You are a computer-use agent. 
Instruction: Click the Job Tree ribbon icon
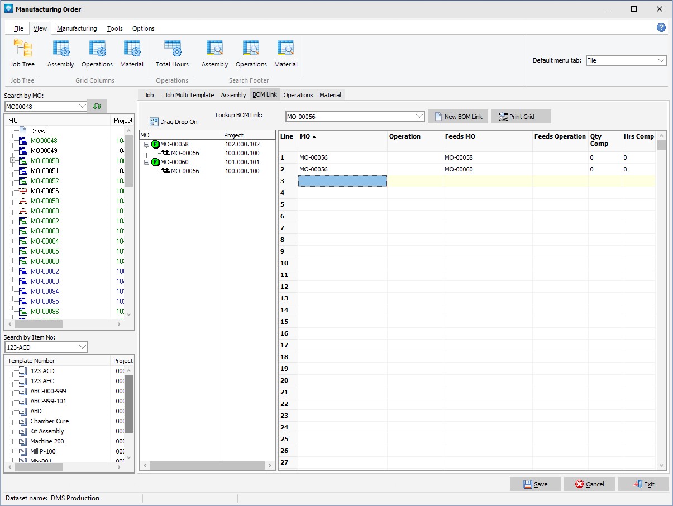click(x=23, y=50)
